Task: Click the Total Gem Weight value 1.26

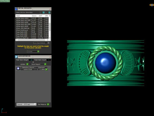Action: pos(31,60)
